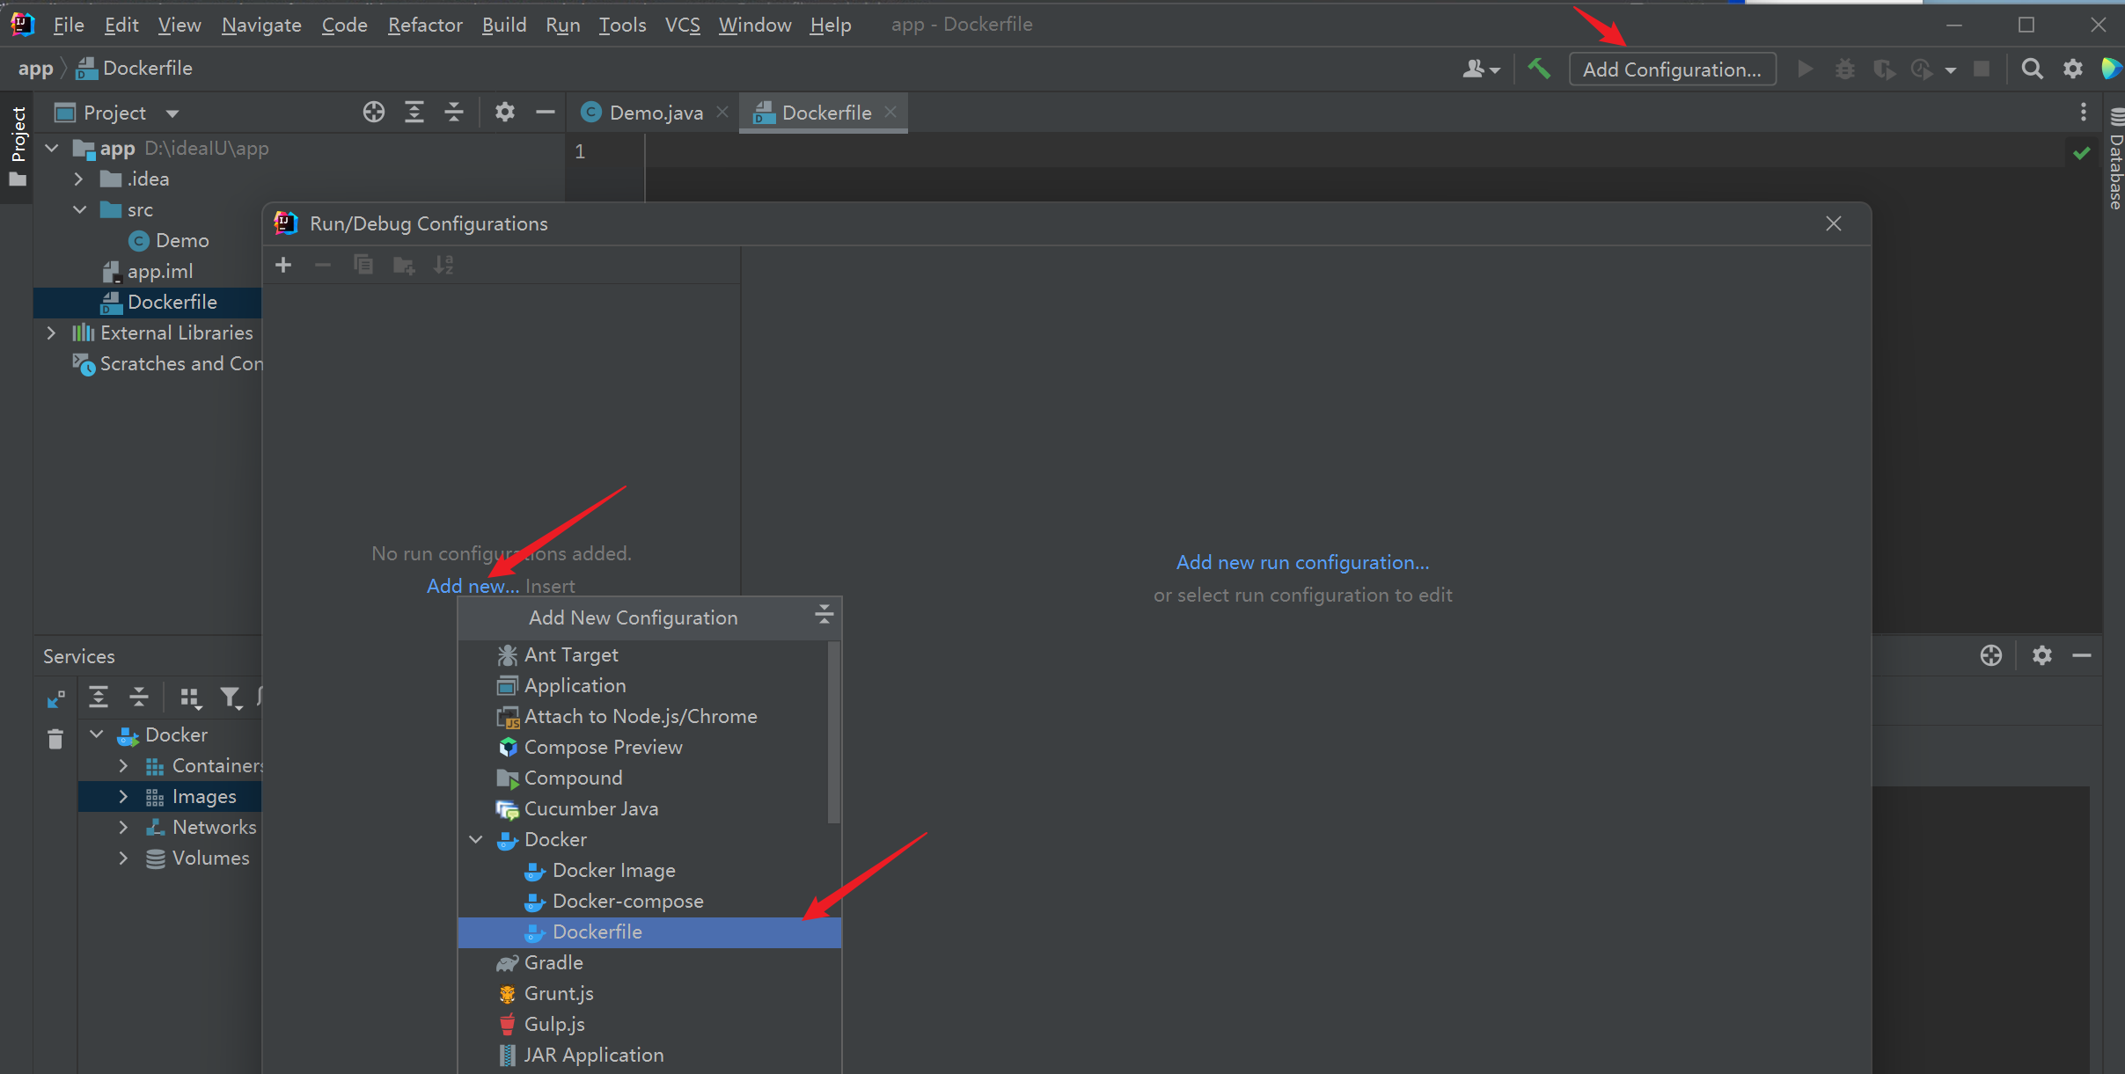Switch to the Demo.java tab
This screenshot has height=1074, width=2125.
click(655, 113)
